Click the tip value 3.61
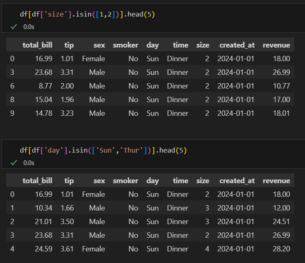Screen dimensions: 305x263 pos(67,249)
